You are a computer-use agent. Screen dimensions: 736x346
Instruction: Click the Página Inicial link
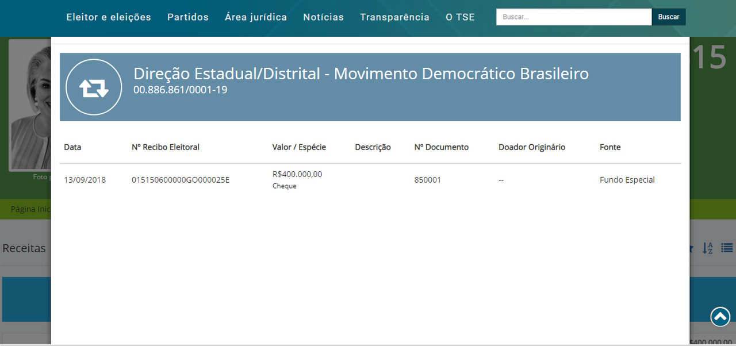click(31, 209)
